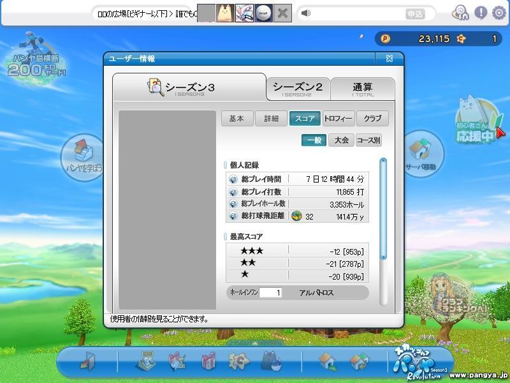This screenshot has width=510, height=383.
Task: Switch to the シーズン3 tab
Action: click(189, 87)
